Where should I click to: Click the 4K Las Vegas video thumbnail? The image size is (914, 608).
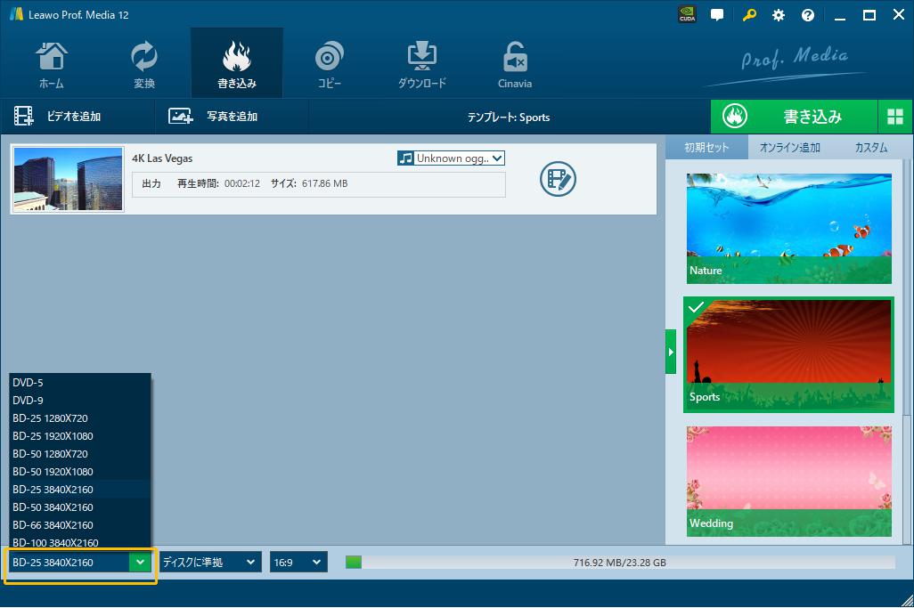pos(69,179)
